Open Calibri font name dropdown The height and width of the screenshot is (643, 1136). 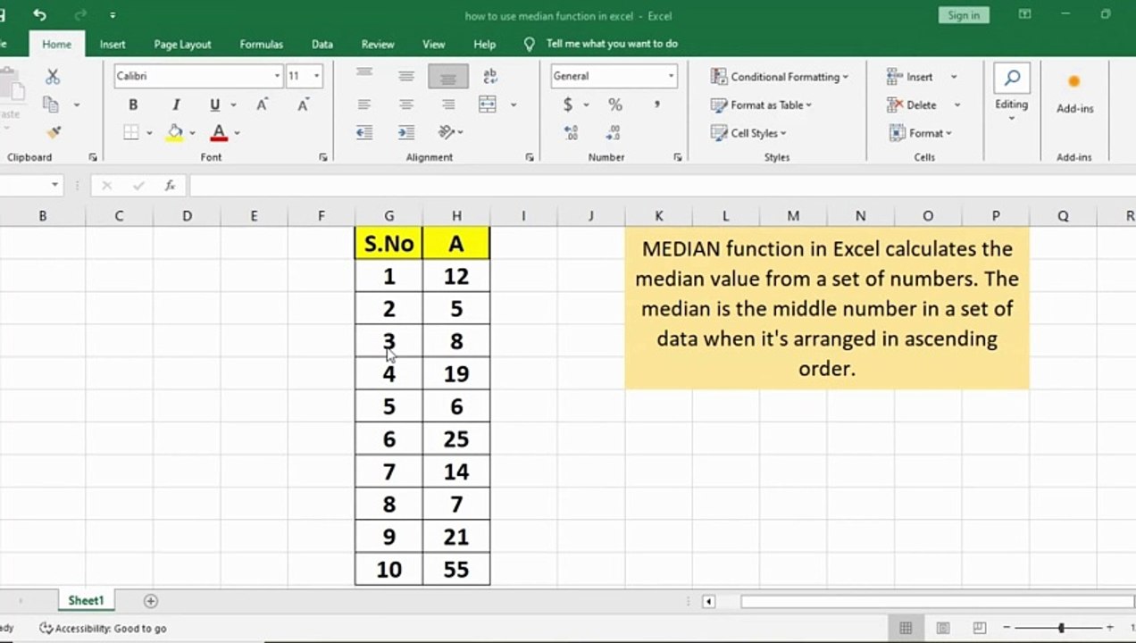point(277,76)
